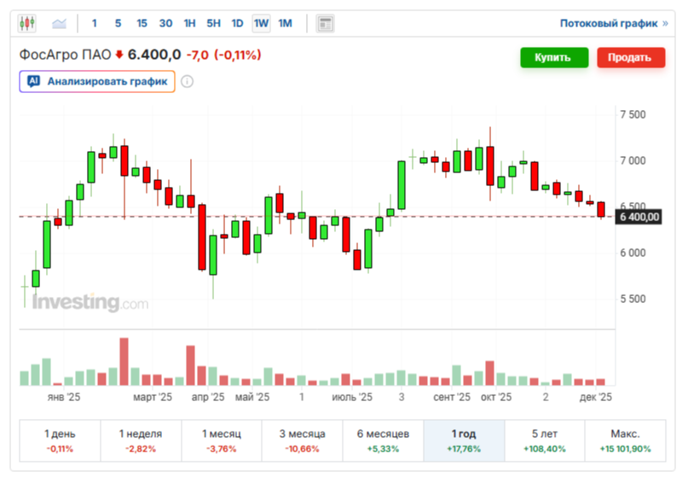
Task: Select the 1 minute interval
Action: click(94, 23)
